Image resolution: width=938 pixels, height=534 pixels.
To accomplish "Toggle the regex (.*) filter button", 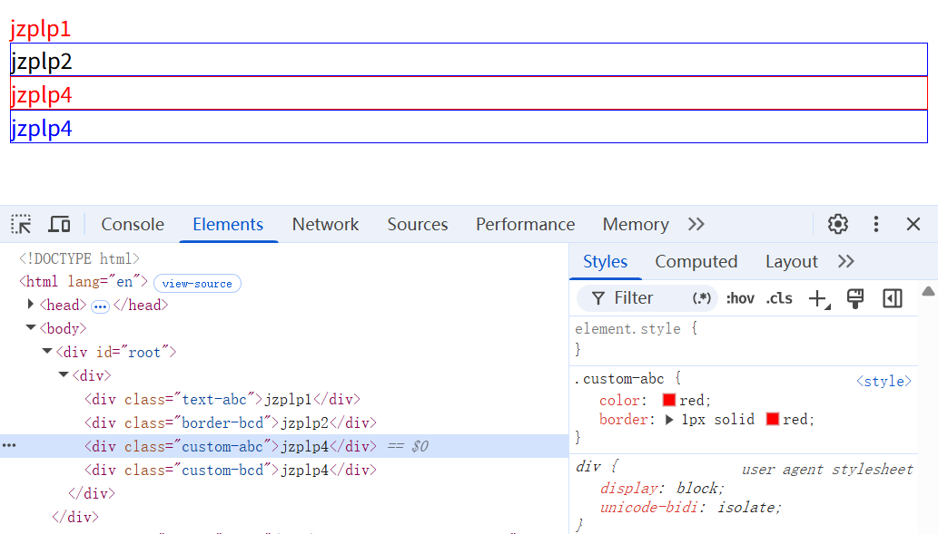I will (701, 298).
